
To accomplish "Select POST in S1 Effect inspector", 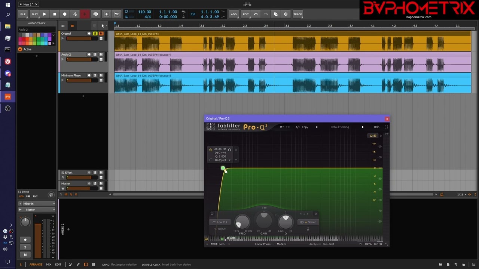I will [35, 197].
